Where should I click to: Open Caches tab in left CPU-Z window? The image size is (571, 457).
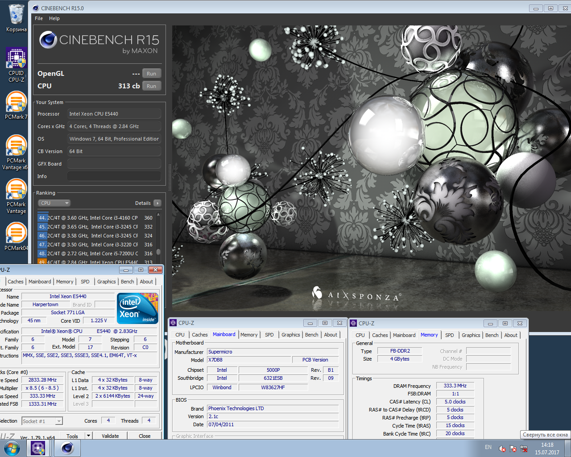[x=16, y=282]
